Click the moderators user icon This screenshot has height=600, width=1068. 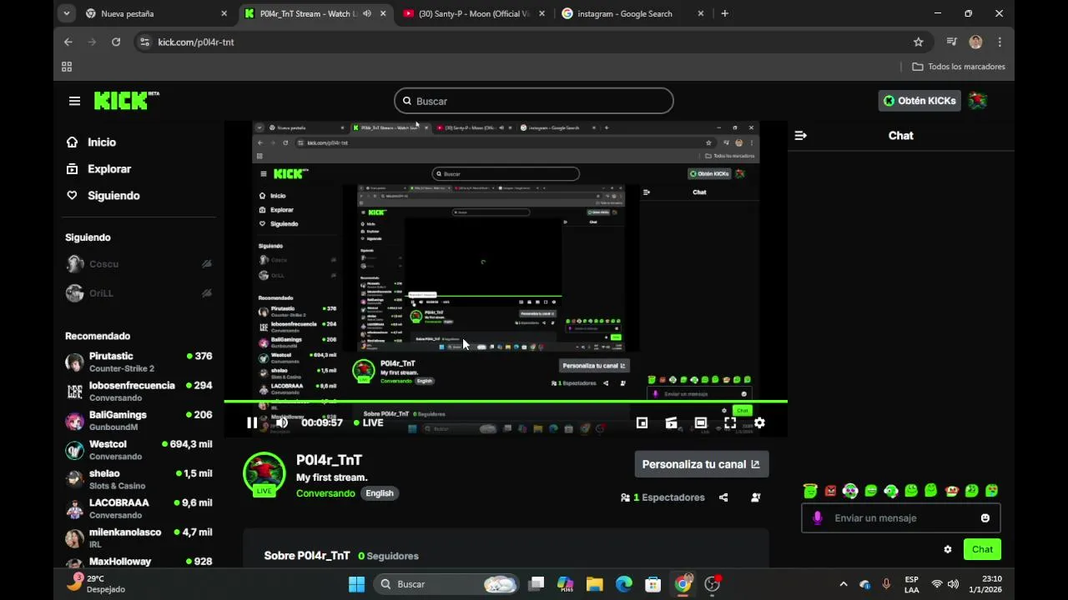coord(756,497)
